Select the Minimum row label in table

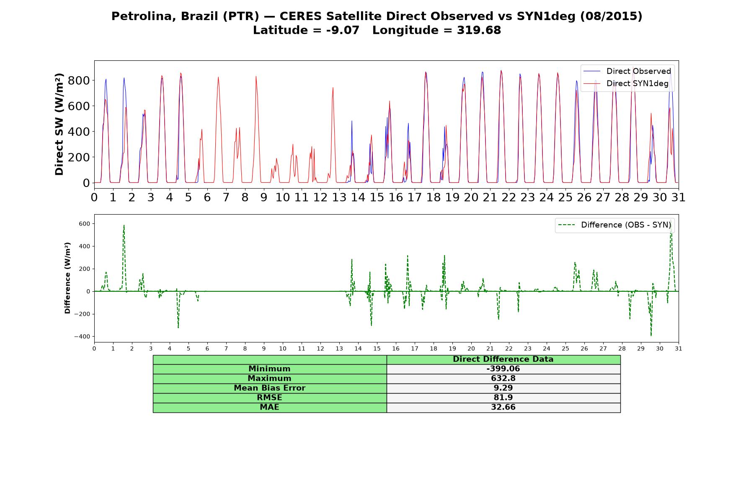[x=270, y=369]
